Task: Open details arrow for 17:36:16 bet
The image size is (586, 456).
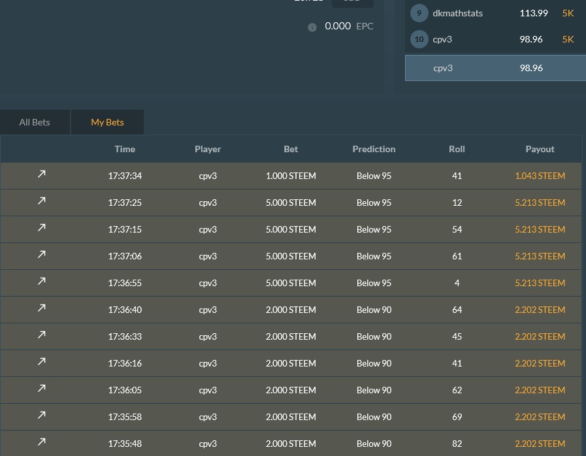Action: pos(42,362)
